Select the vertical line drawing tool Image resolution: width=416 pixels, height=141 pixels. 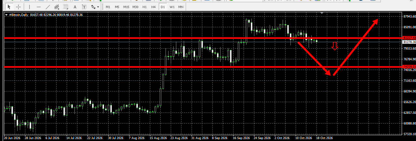pyautogui.click(x=29, y=7)
